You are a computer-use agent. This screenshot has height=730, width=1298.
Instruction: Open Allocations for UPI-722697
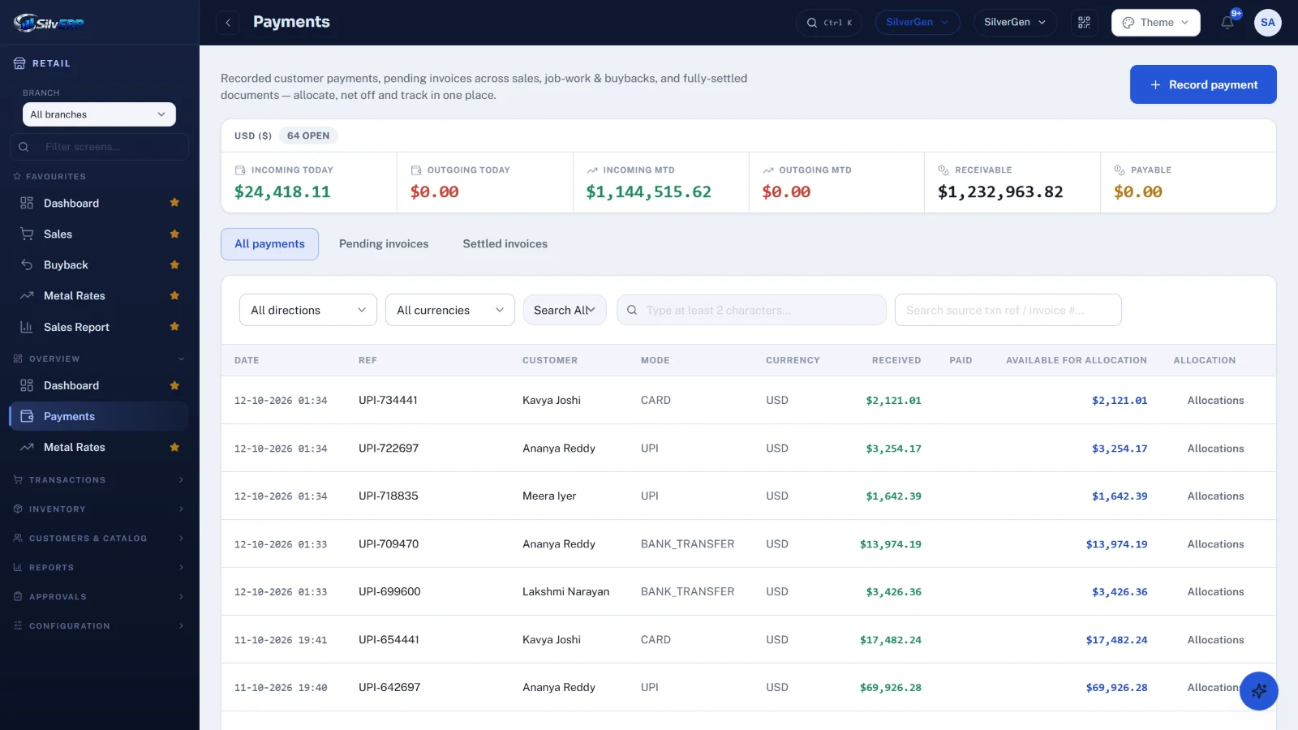pos(1215,449)
